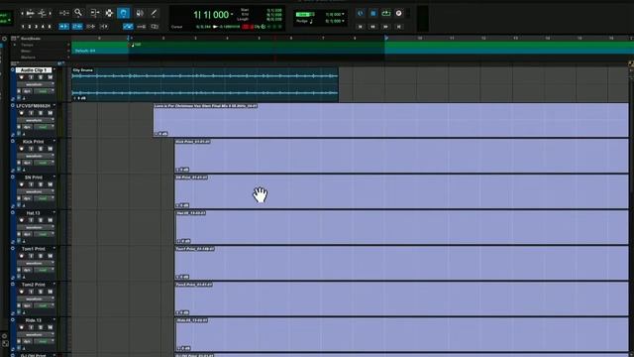Click the Go to End transport button

[398, 27]
